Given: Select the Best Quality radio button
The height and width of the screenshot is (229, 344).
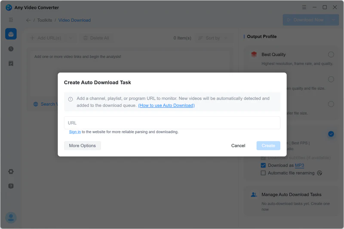Looking at the screenshot, I should click(x=331, y=55).
